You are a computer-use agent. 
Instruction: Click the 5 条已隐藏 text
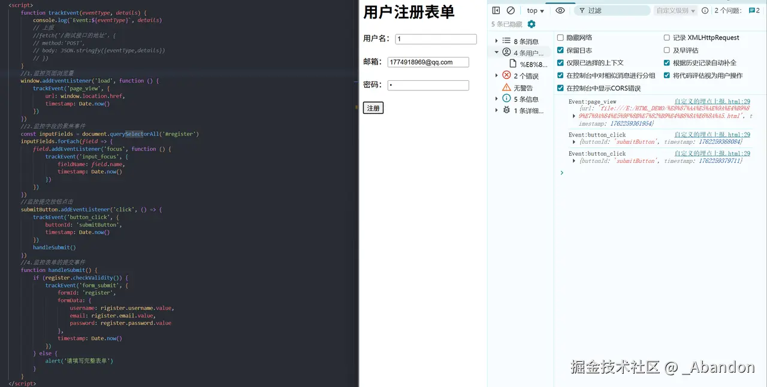click(506, 24)
